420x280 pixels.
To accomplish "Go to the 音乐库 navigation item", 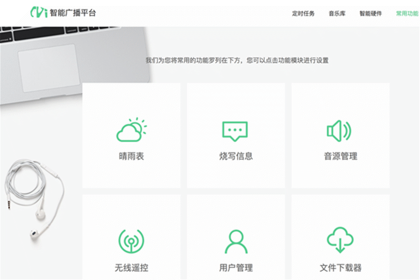I will [337, 14].
